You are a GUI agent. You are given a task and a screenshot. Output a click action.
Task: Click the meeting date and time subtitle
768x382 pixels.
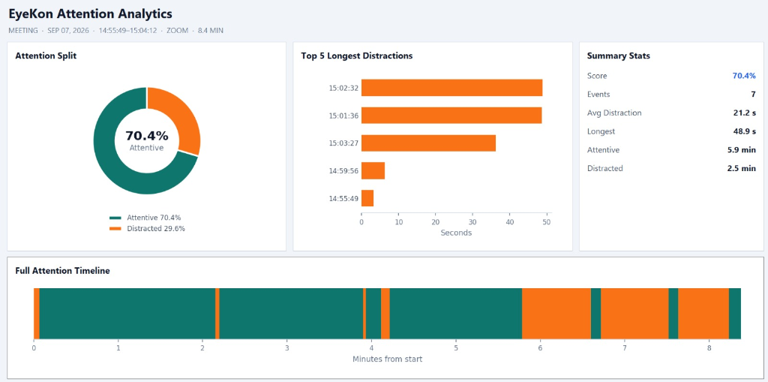click(x=116, y=31)
